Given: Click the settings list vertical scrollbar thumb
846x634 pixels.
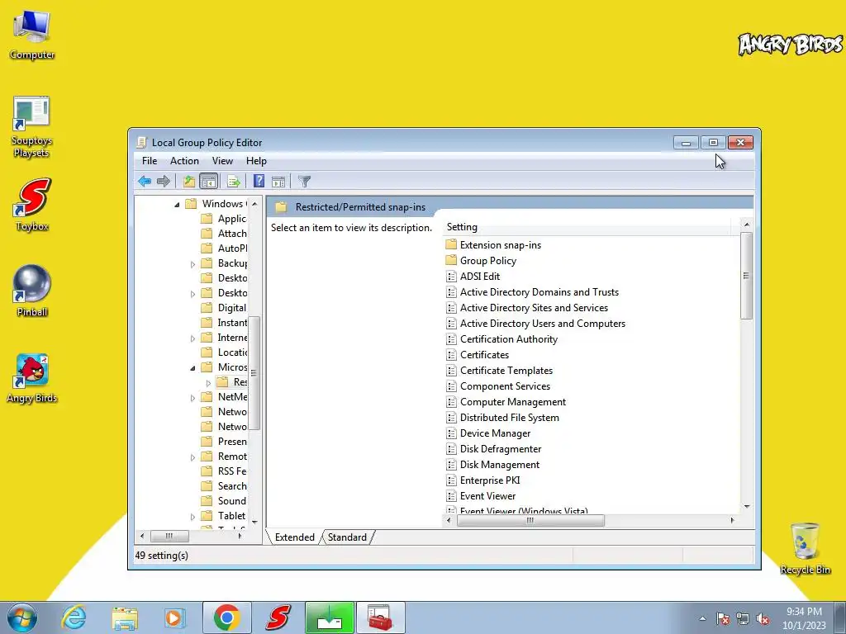Looking at the screenshot, I should coord(746,276).
